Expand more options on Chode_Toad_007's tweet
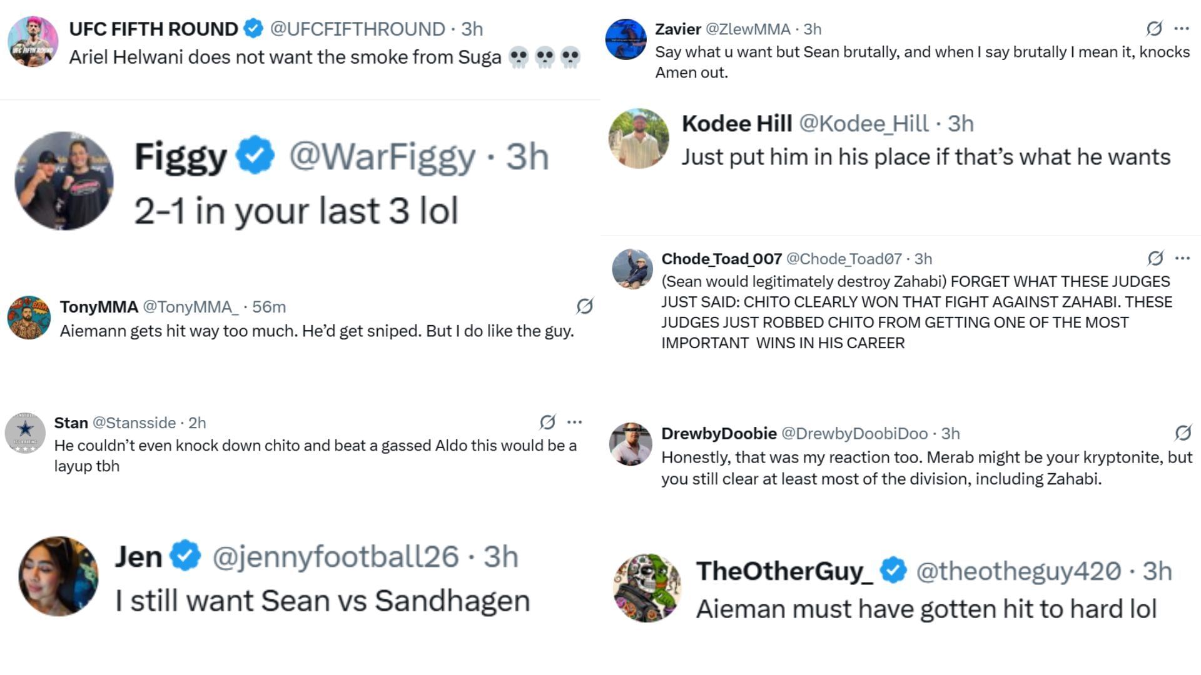This screenshot has width=1201, height=675. (1182, 258)
